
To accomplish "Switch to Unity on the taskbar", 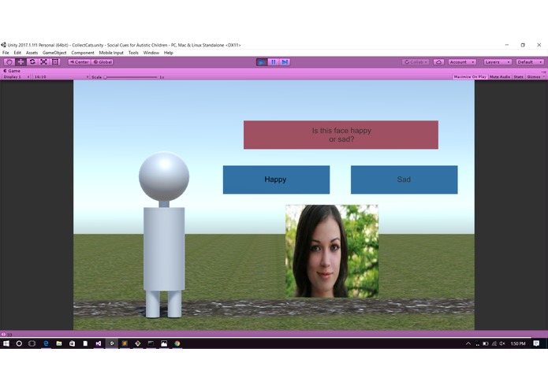I will pos(111,343).
